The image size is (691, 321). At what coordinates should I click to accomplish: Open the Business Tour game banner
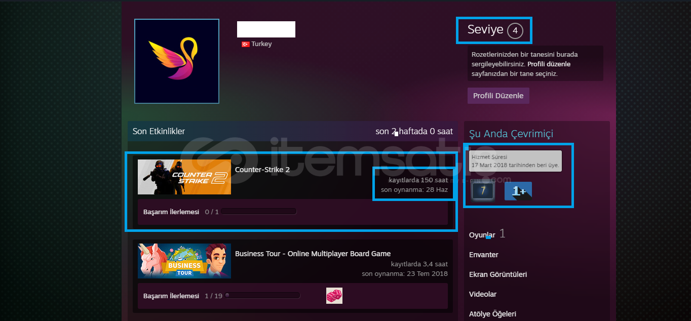pos(184,261)
